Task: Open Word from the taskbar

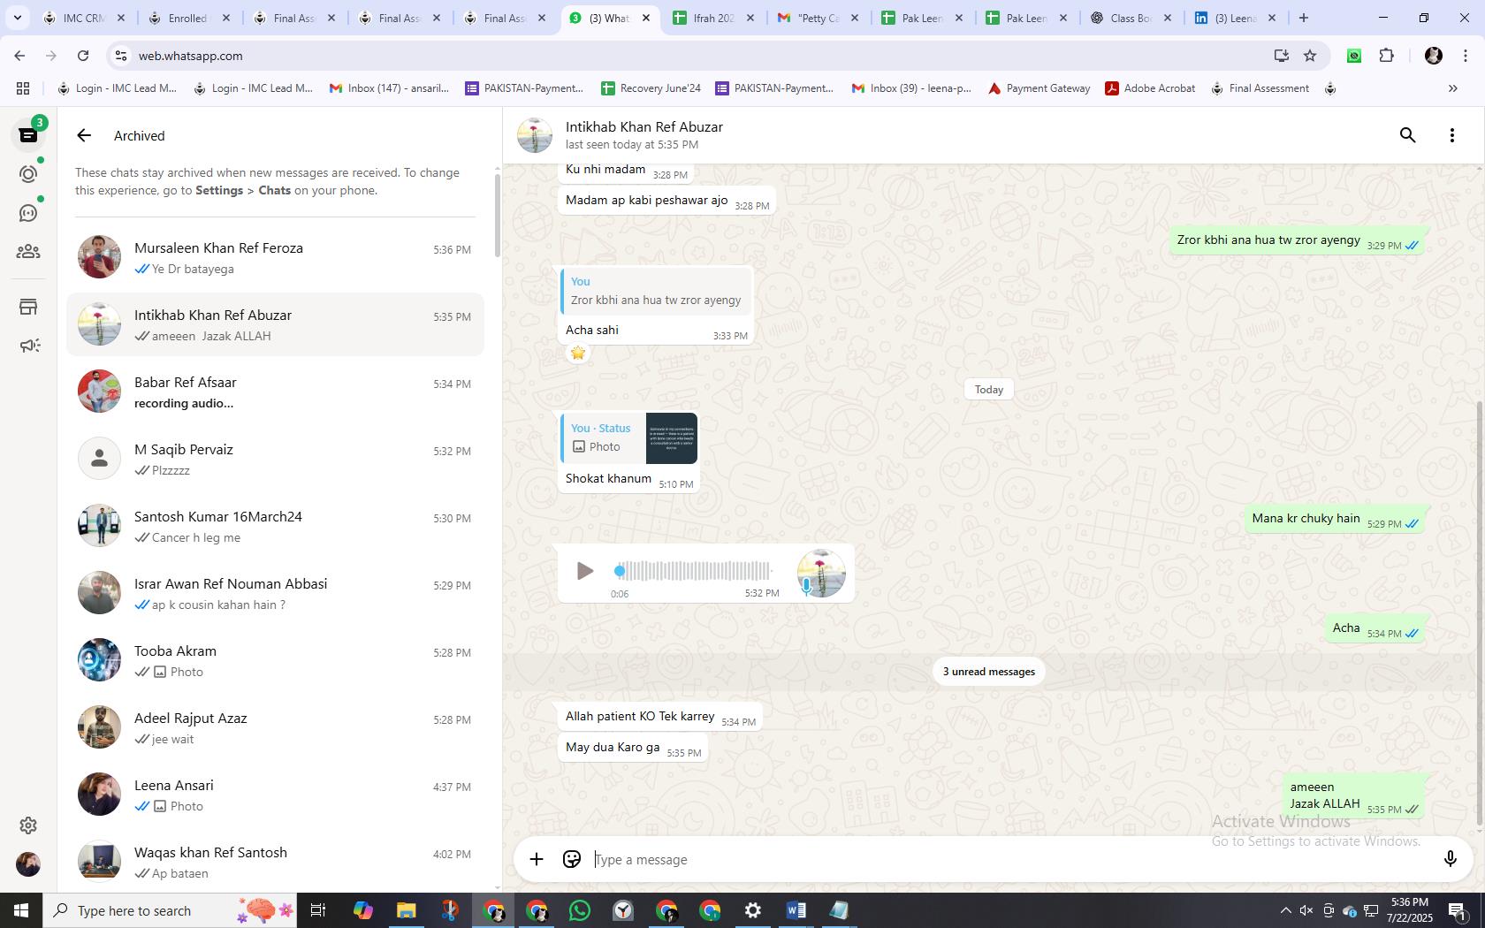Action: point(796,910)
